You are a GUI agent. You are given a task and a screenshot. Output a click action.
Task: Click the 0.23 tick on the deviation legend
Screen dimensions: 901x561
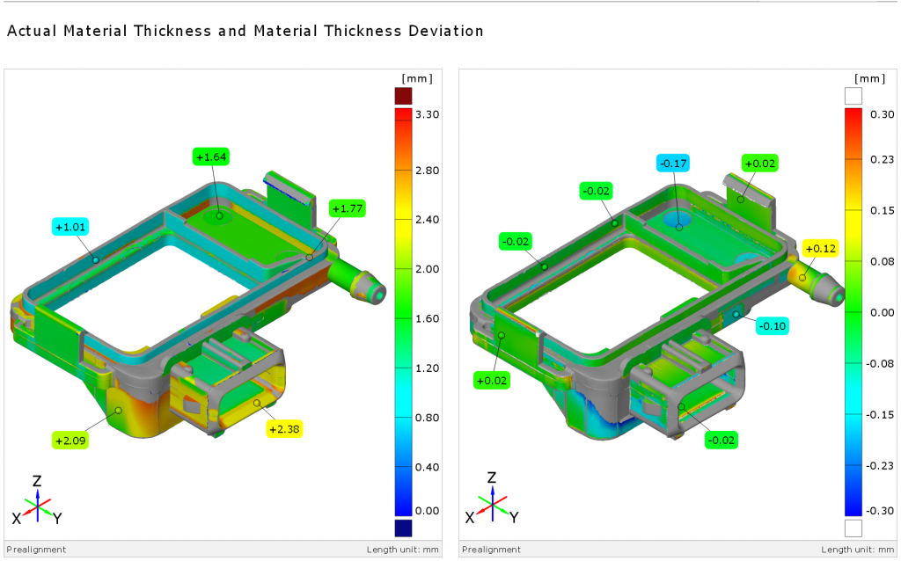pos(882,159)
